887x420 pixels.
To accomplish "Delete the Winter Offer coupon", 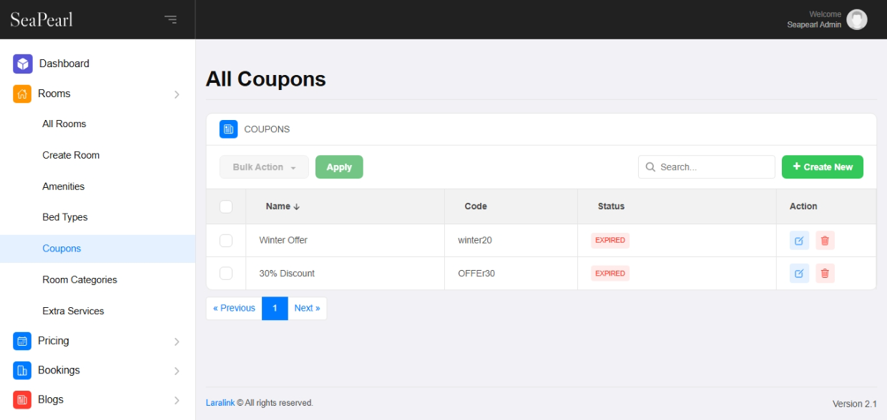I will pyautogui.click(x=825, y=241).
